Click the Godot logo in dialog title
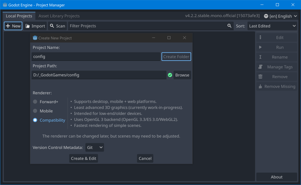 coord(35,38)
